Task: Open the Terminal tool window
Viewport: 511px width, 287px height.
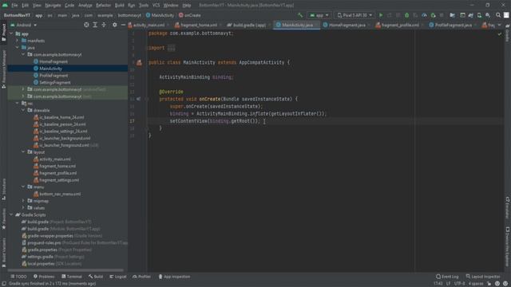Action: click(72, 277)
